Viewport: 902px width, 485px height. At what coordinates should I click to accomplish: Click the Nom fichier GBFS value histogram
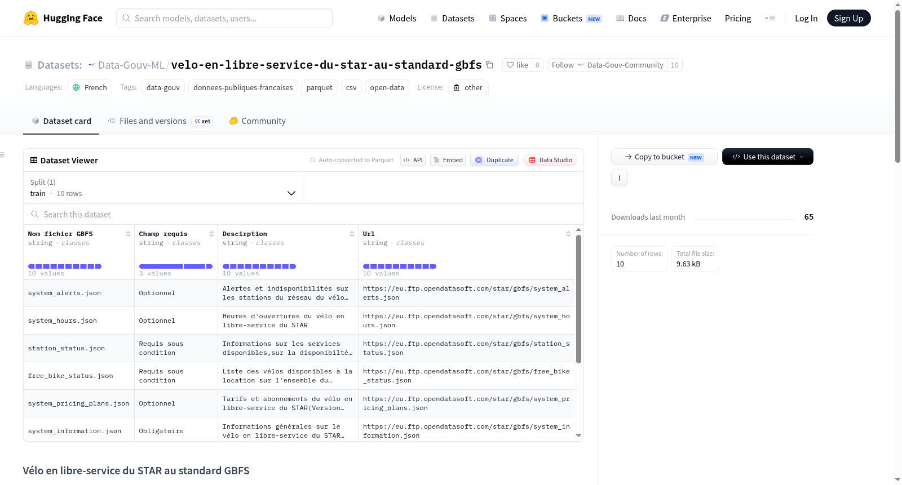pyautogui.click(x=65, y=266)
